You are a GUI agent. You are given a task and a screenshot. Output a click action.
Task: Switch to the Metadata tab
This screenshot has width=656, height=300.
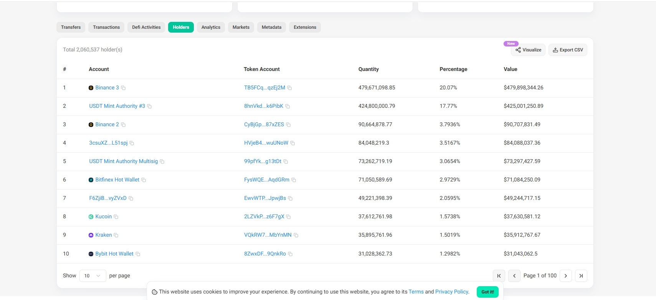(271, 27)
